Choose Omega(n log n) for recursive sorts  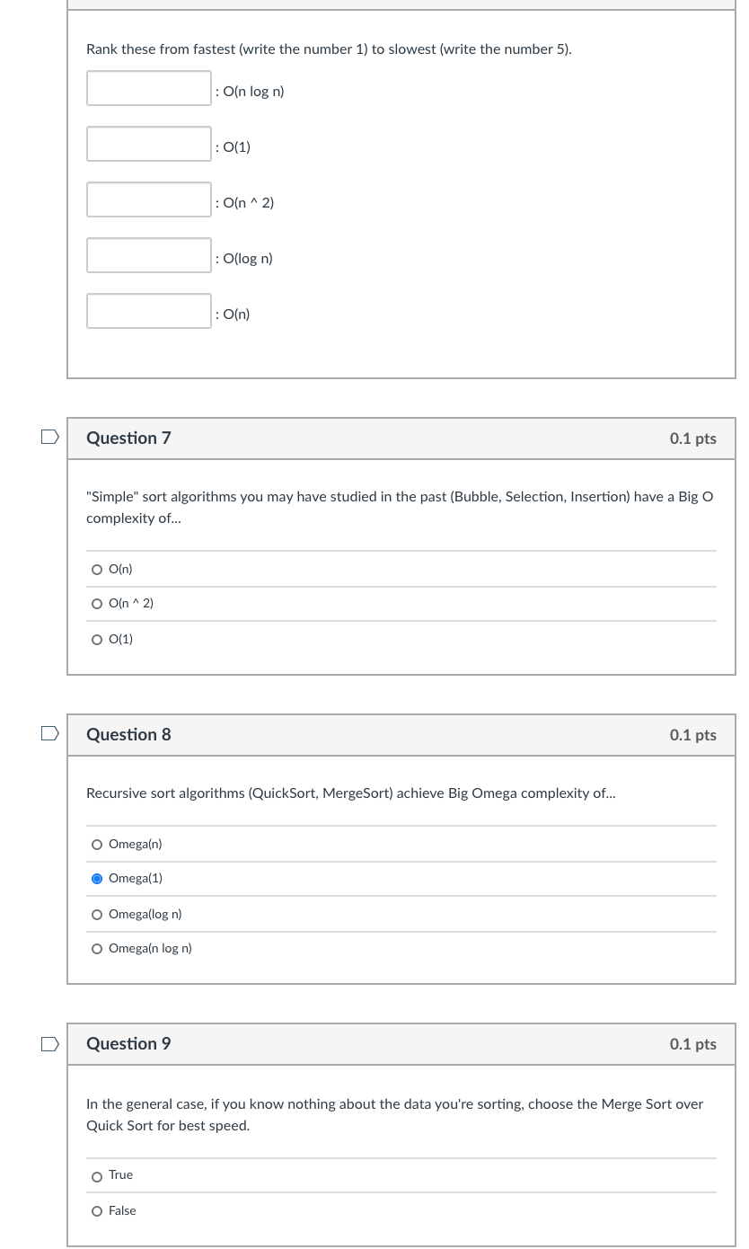97,948
